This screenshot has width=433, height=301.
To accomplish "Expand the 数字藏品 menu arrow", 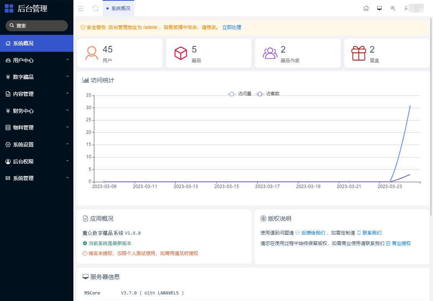I will 67,76.
